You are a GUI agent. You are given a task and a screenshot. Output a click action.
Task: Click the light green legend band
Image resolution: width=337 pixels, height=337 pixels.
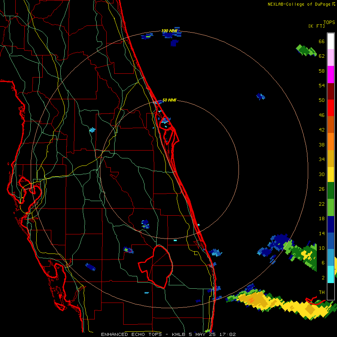point(331,207)
